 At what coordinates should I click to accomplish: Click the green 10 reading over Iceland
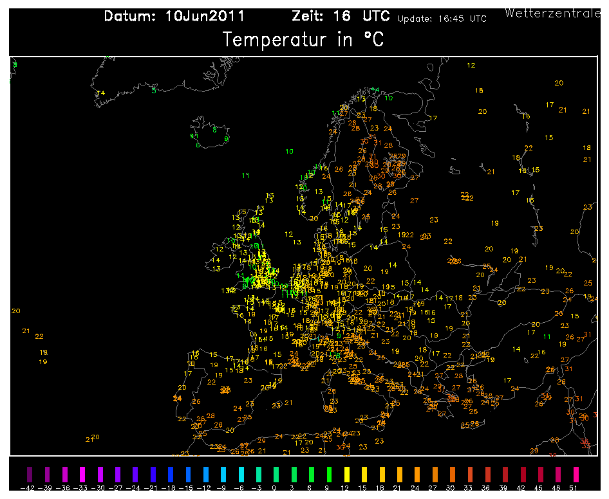(x=288, y=152)
